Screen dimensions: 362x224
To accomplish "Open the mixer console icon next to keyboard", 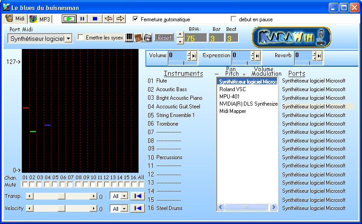I will [139, 38].
